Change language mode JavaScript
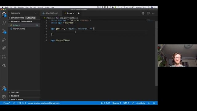The height and width of the screenshot is (111, 197). pos(141,103)
